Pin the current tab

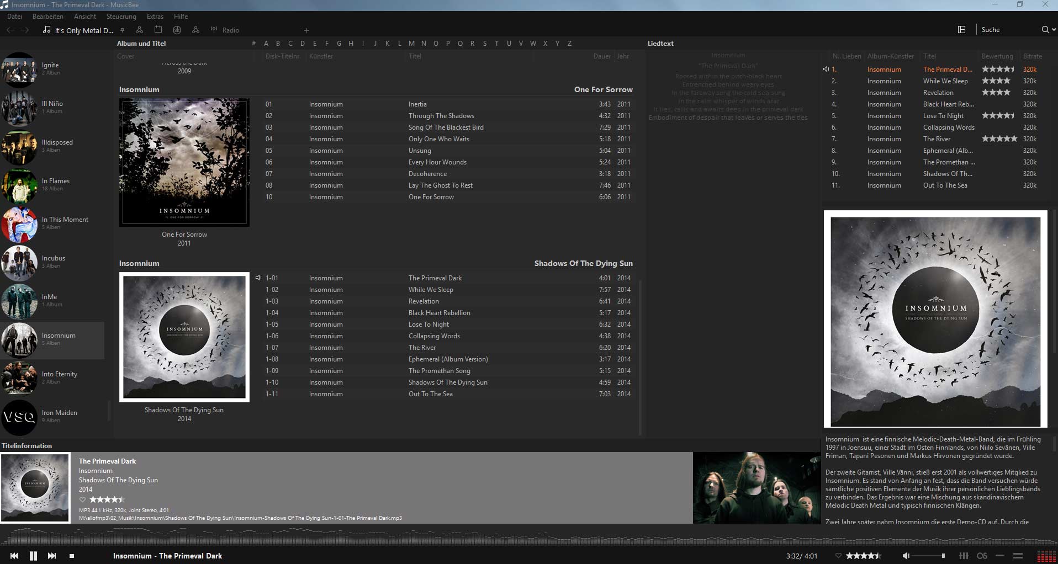pos(122,30)
